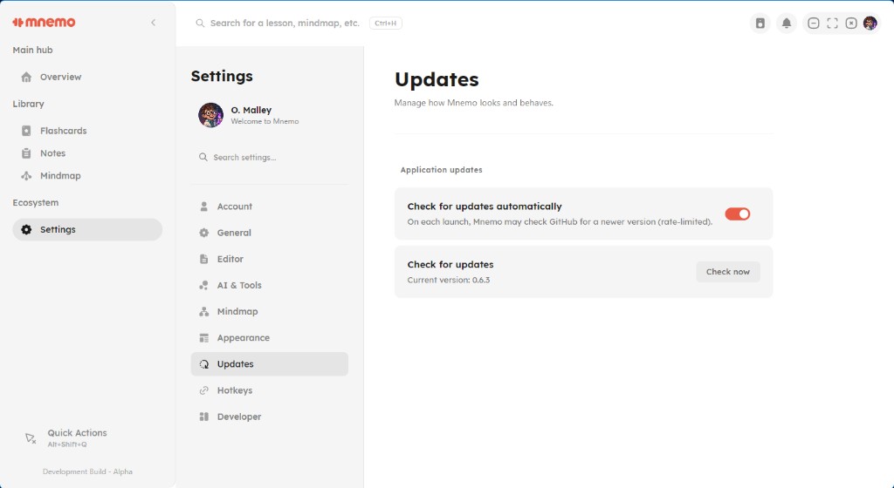Screen dimensions: 894x488
Task: Open the user avatar in the top bar
Action: click(x=870, y=24)
